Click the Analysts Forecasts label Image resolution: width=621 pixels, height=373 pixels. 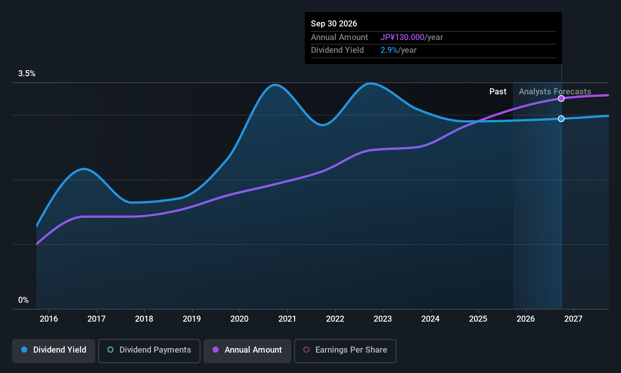click(555, 92)
